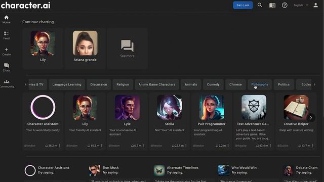The image size is (324, 182).
Task: Open Character Assistant card options menu
Action: 60,146
